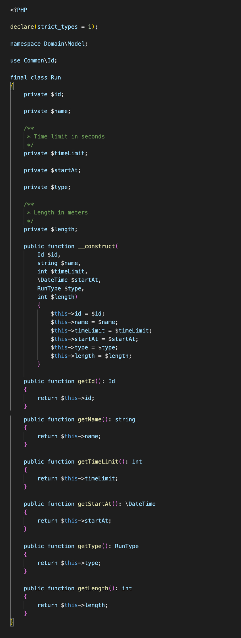Click the getTimeLimit method name

[x=98, y=461]
